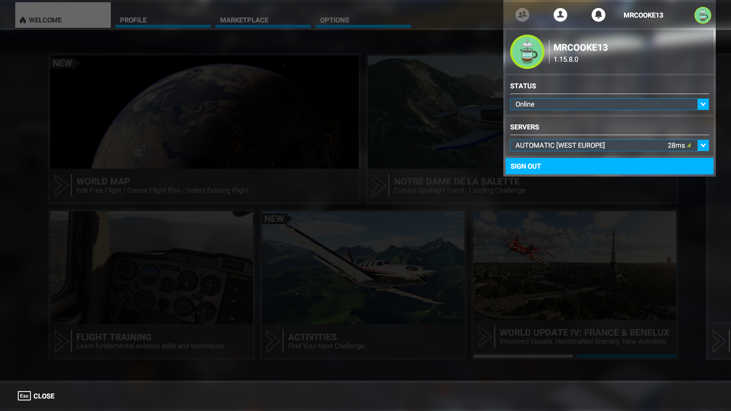This screenshot has width=731, height=411.
Task: Click the chevron arrow beside World Map
Action: [x=61, y=185]
